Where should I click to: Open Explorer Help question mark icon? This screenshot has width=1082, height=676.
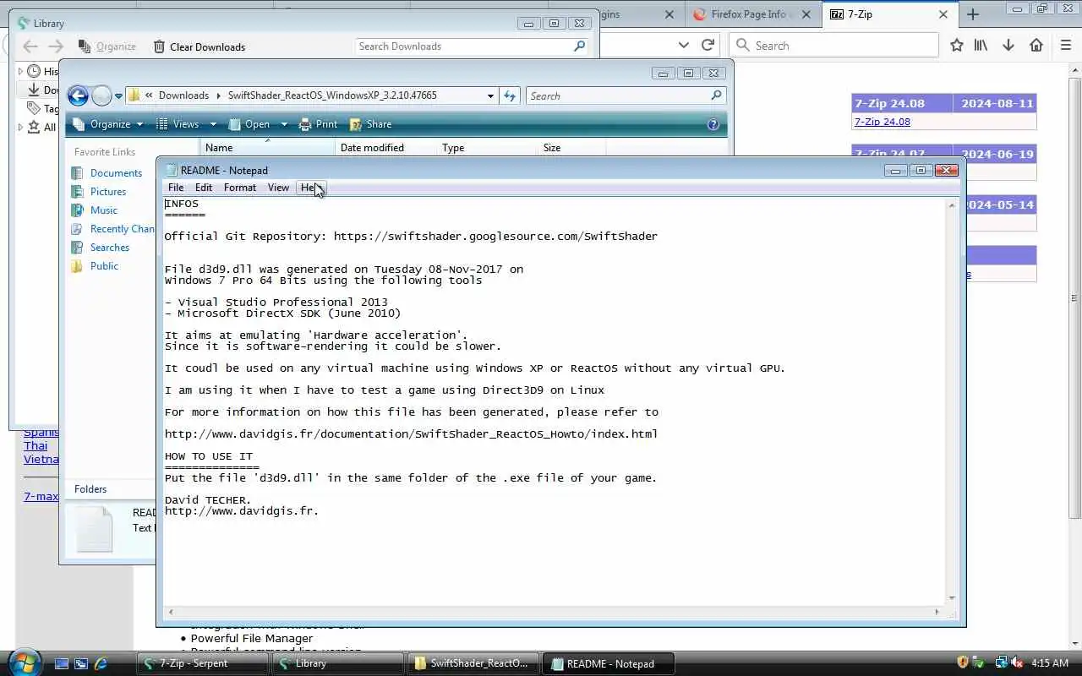click(713, 124)
